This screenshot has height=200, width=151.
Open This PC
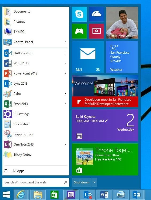point(36,32)
